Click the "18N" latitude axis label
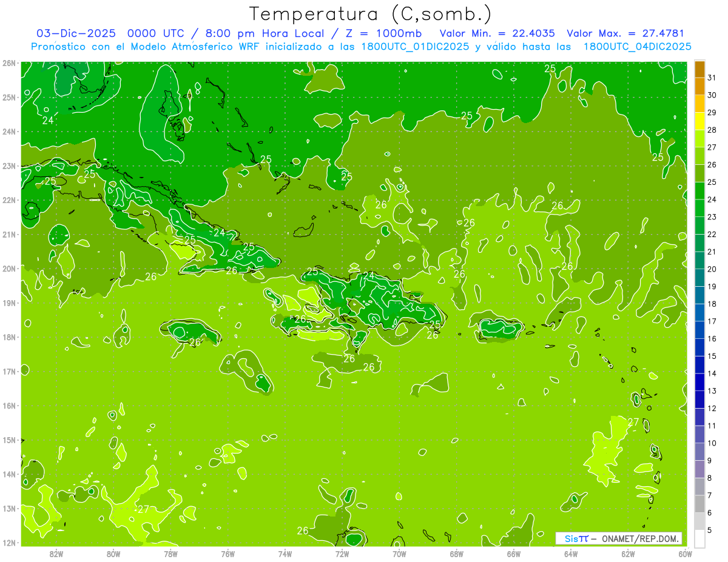728x562 pixels. (x=9, y=337)
